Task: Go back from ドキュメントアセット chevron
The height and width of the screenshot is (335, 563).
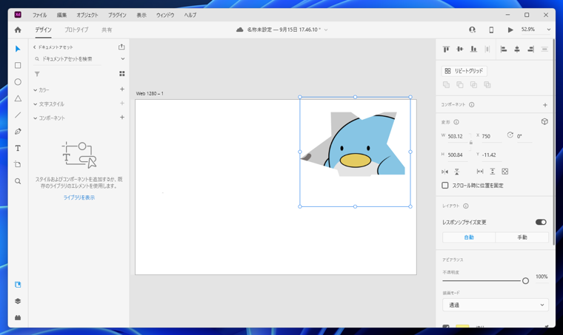Action: [x=35, y=47]
